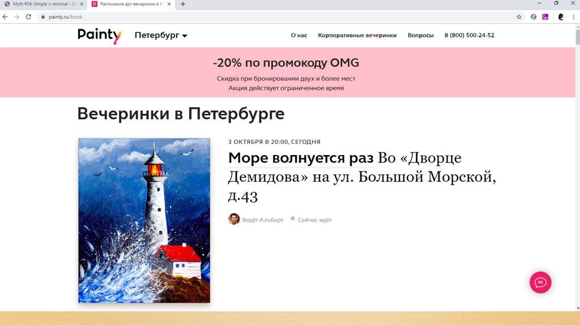
Task: Click the scrollbar down arrow
Action: pyautogui.click(x=578, y=307)
